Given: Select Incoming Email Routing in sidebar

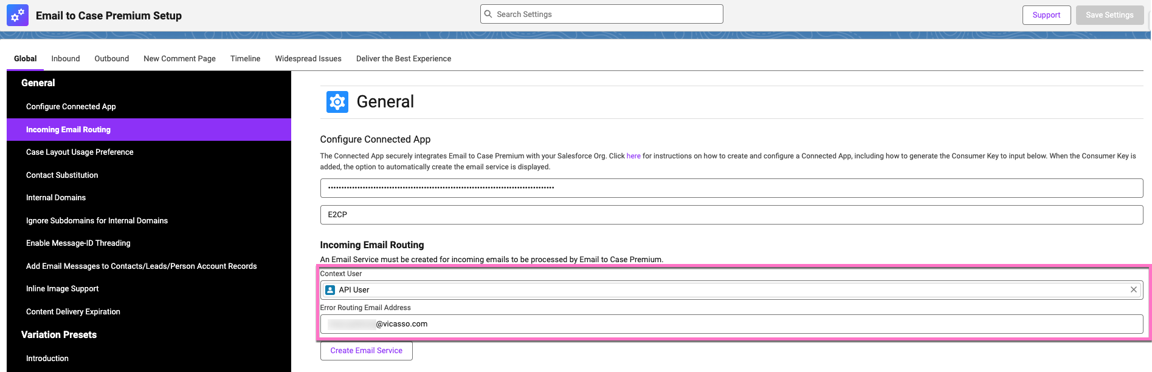Looking at the screenshot, I should tap(149, 130).
